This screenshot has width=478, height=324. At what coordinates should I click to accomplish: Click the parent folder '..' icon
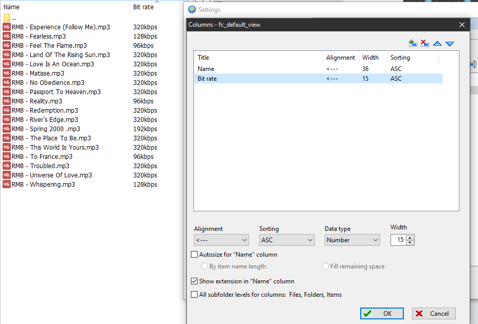coord(7,17)
